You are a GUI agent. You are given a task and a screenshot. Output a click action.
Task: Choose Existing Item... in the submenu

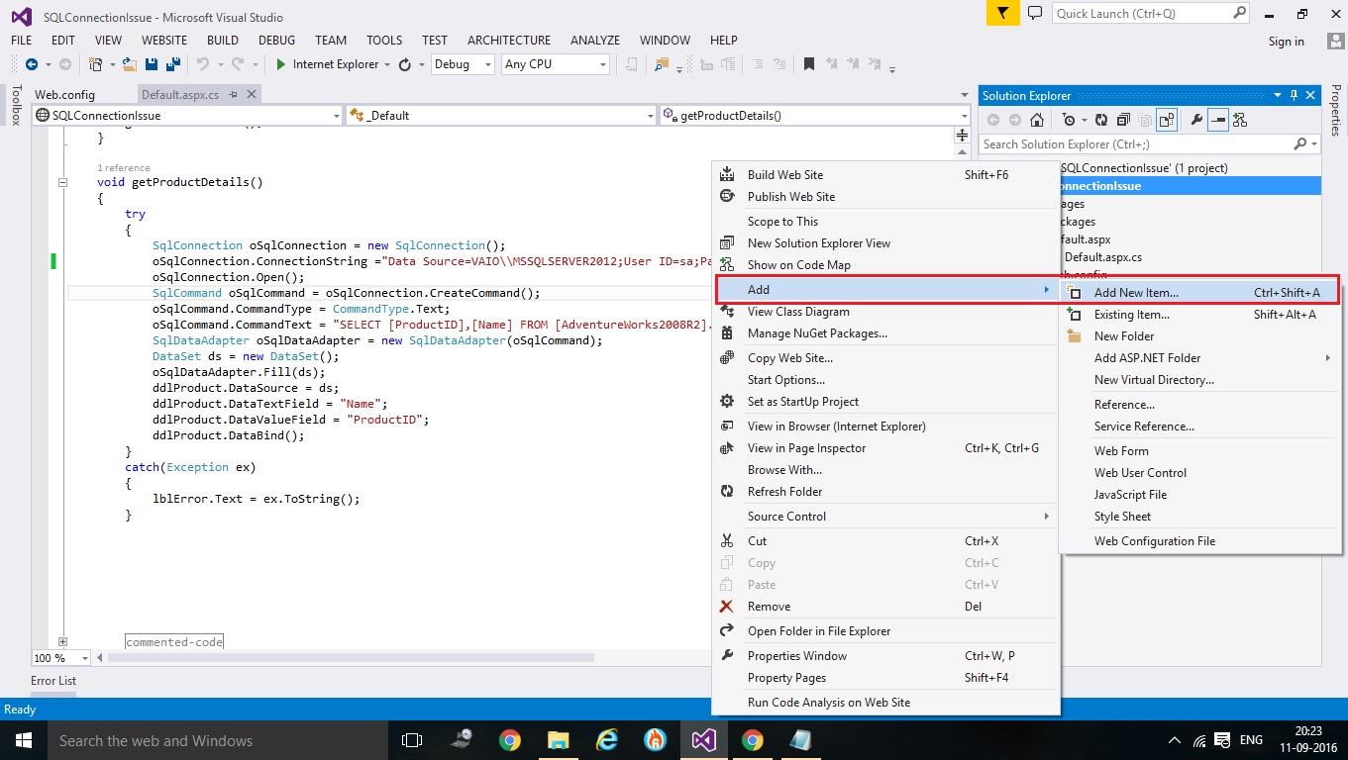pos(1199,315)
